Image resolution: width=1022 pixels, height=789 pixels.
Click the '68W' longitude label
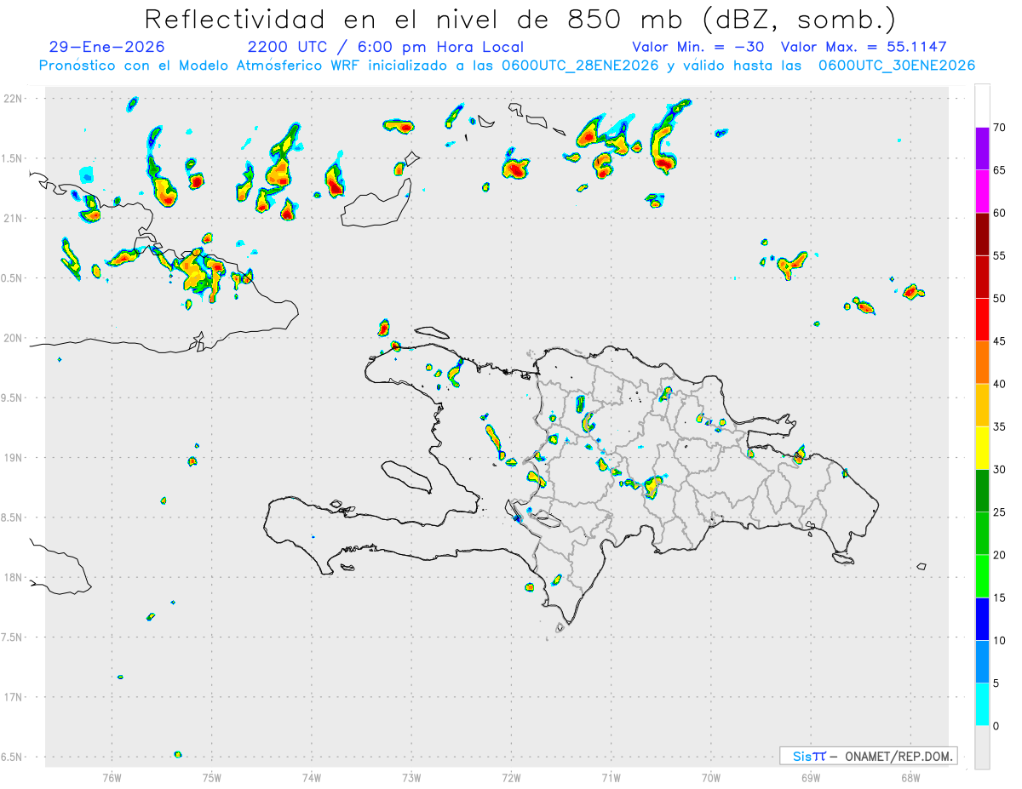pos(910,777)
